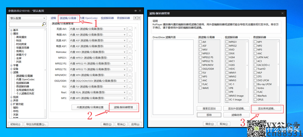
Task: Check the HEVC video decoder box
Action: (x=227, y=69)
